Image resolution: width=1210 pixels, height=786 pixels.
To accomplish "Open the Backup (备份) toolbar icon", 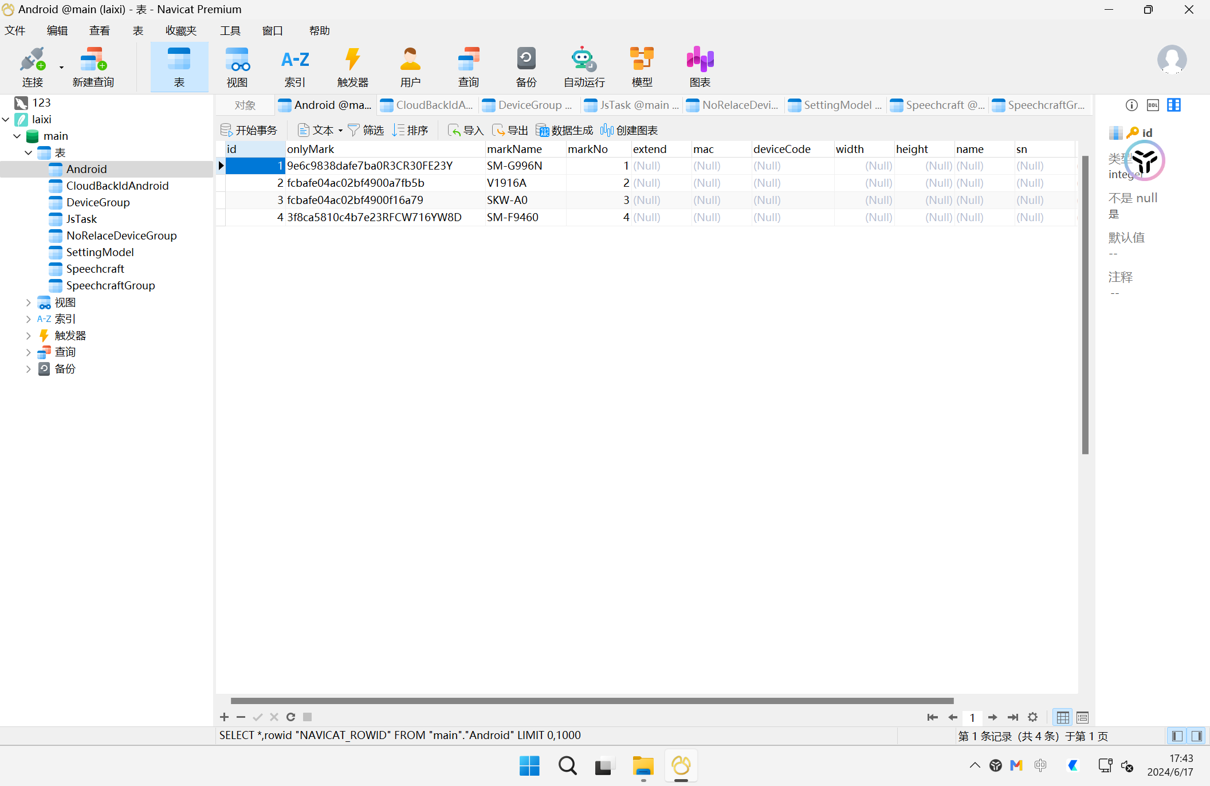I will (527, 67).
